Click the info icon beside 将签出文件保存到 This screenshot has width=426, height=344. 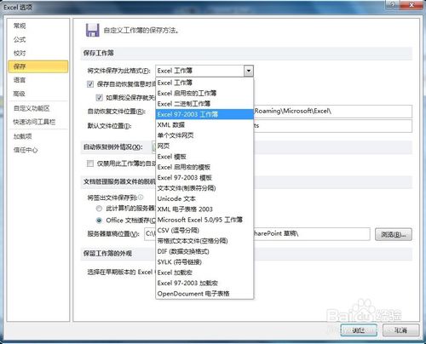(141, 197)
